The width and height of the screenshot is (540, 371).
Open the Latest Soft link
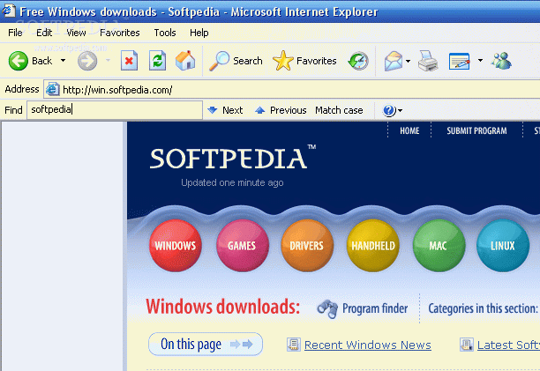[x=508, y=345]
